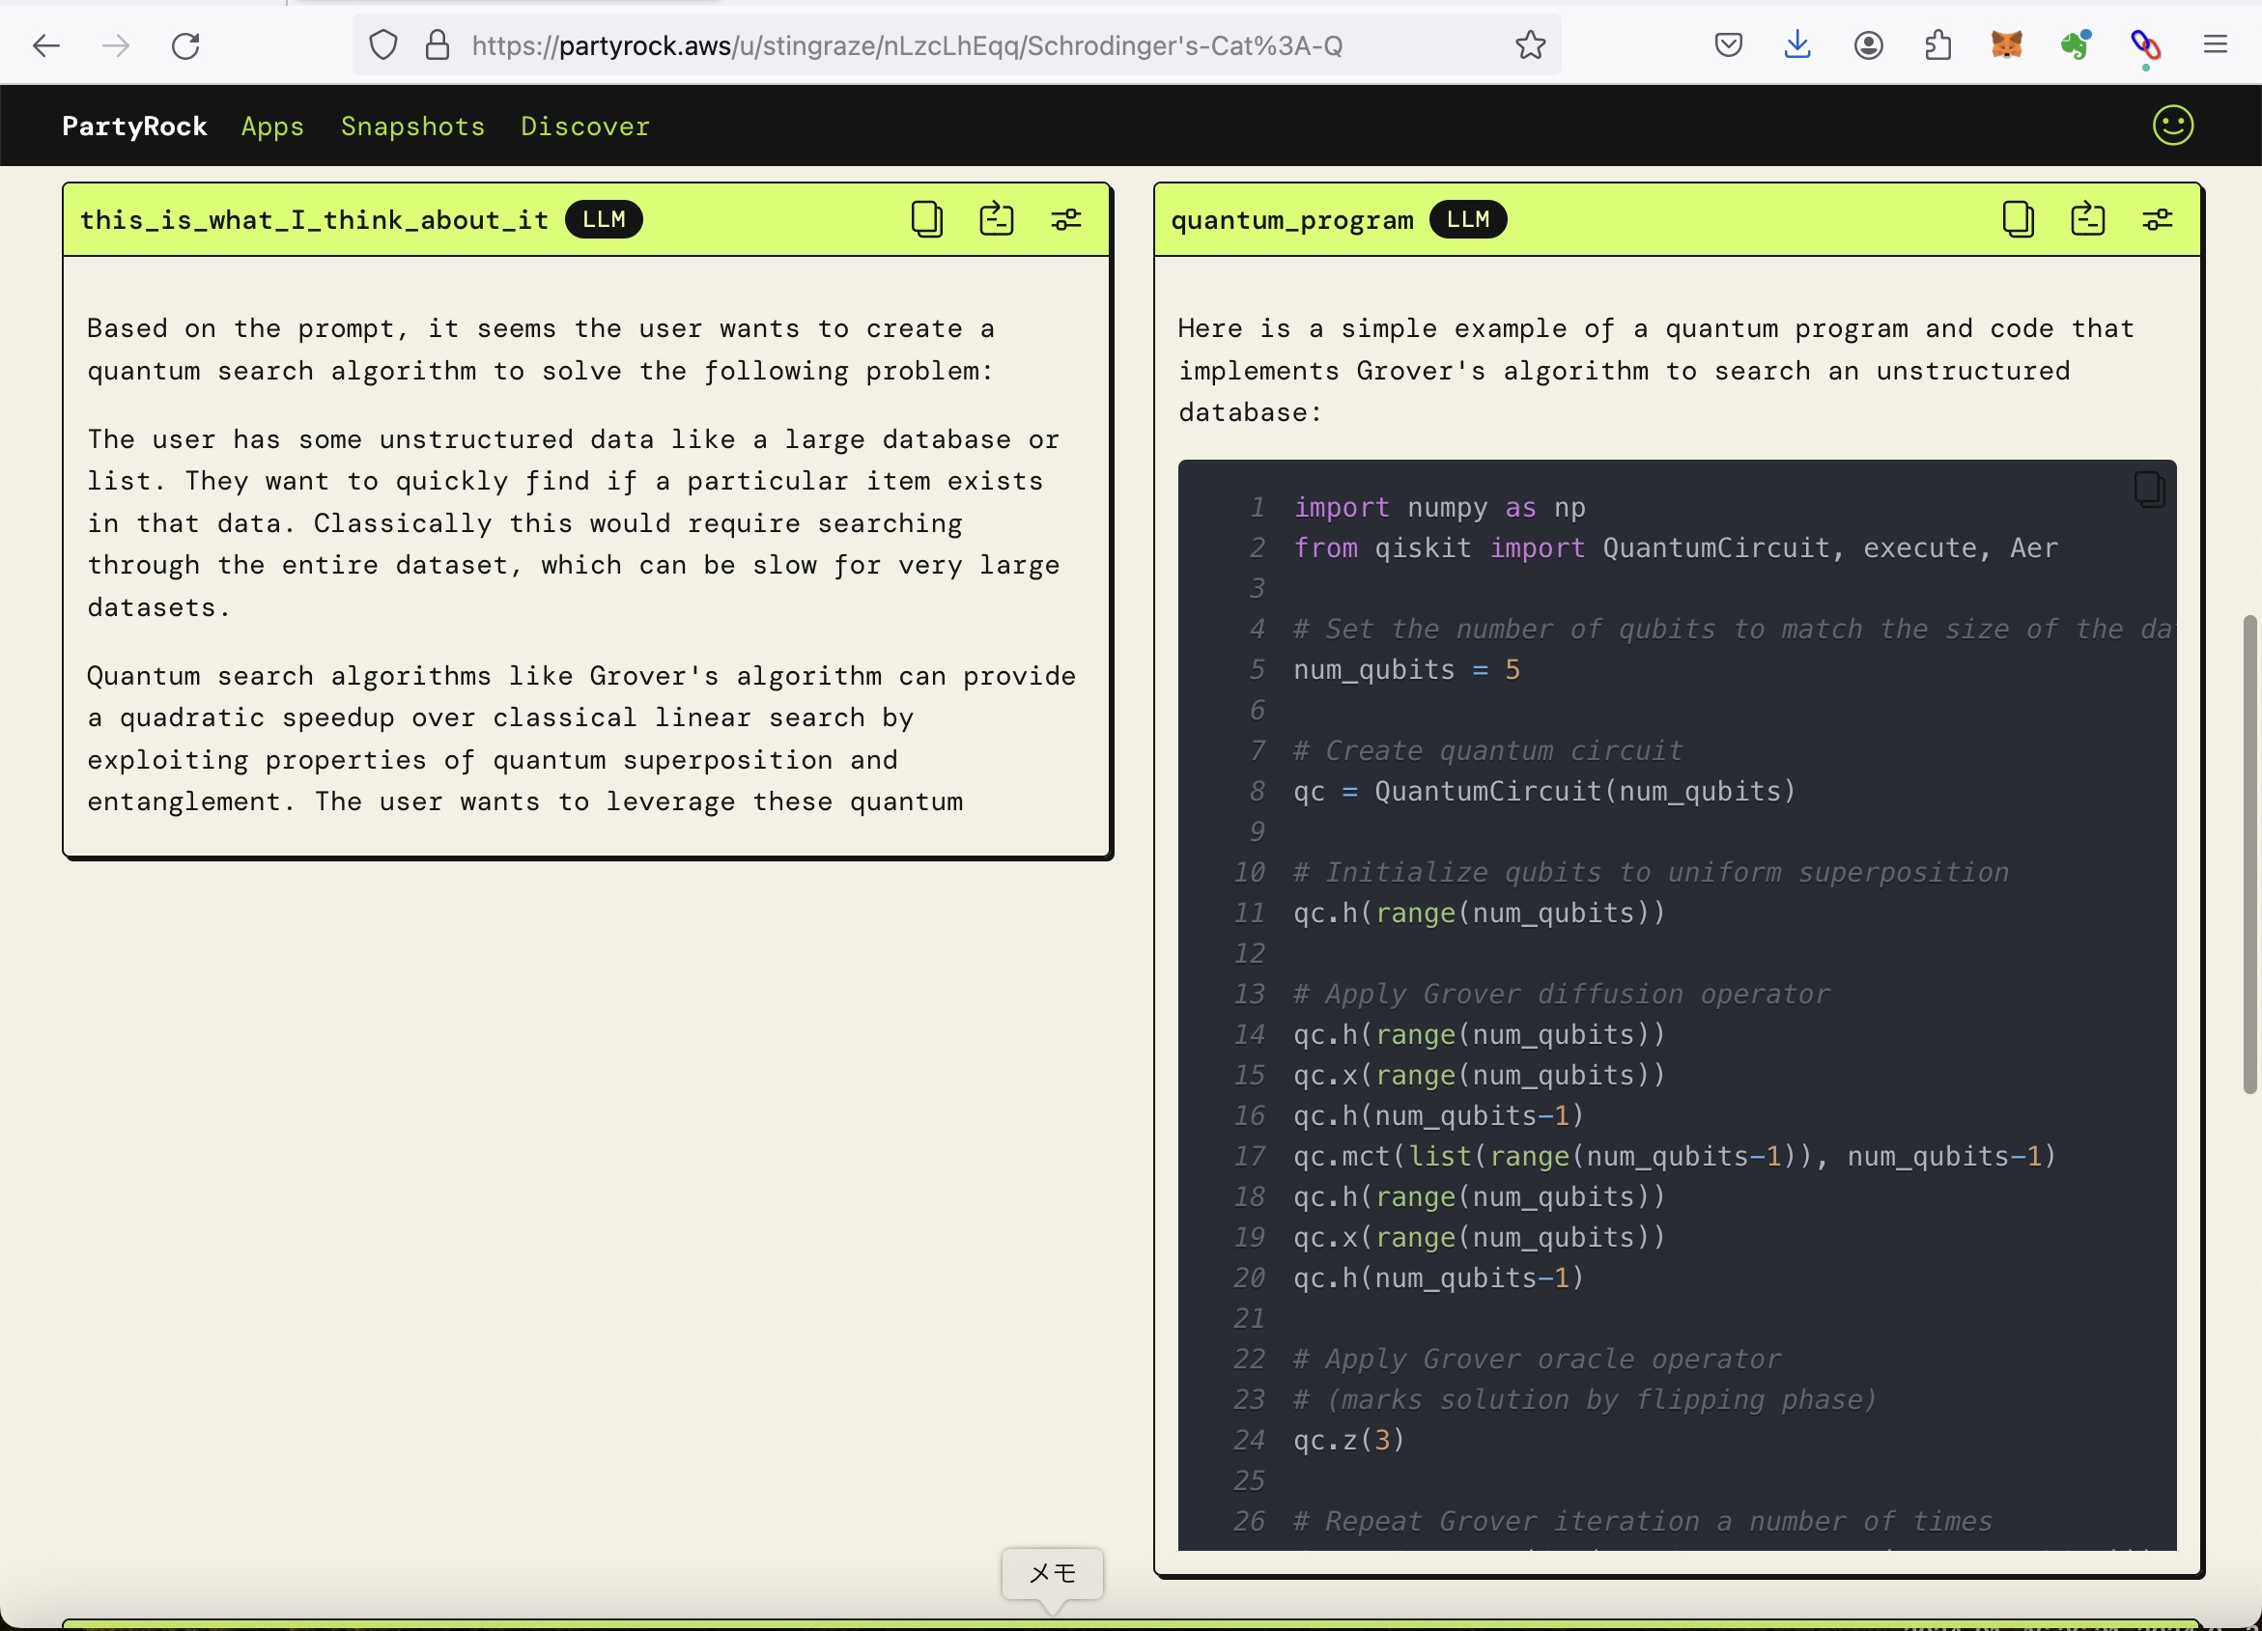
Task: Open the settings sliders icon of quantum_program
Action: click(x=2157, y=219)
